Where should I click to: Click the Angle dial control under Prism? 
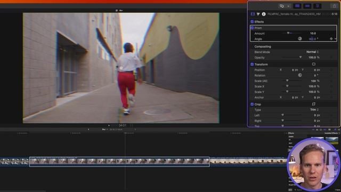tap(300, 39)
